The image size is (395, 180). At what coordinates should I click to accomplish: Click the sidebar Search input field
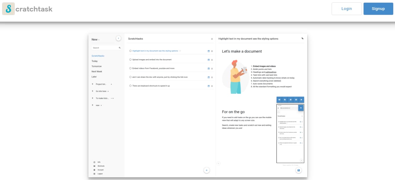[107, 48]
